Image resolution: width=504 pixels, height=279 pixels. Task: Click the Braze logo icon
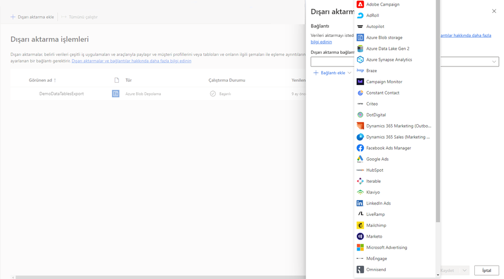click(360, 70)
